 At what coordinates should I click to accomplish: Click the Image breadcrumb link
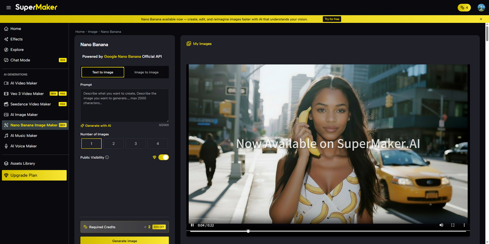pyautogui.click(x=93, y=32)
